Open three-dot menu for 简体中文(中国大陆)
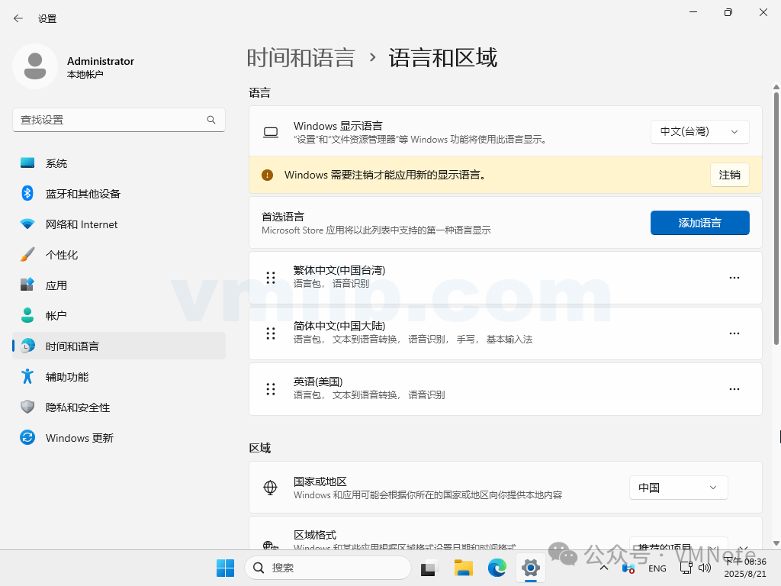Screen dimensions: 781x586 pyautogui.click(x=734, y=333)
